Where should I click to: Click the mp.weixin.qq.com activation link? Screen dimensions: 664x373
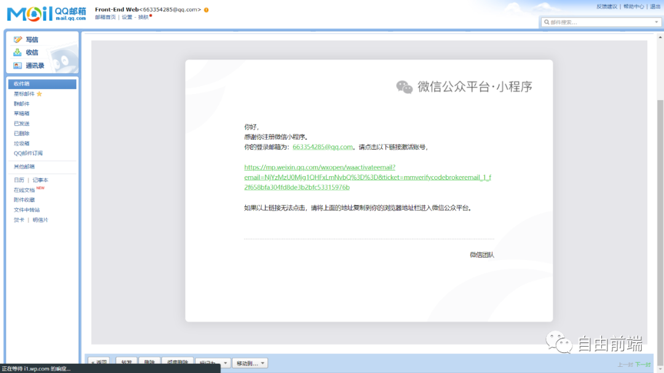368,177
